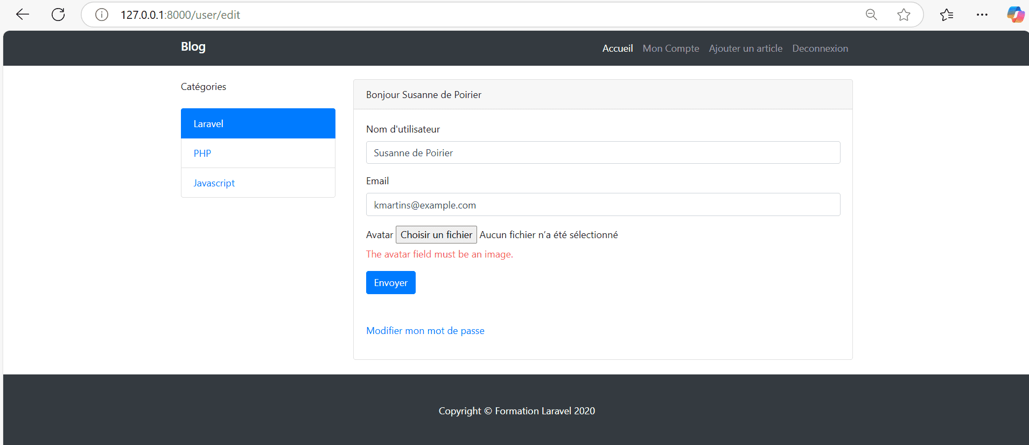The image size is (1029, 445).
Task: Select the PHP category
Action: pyautogui.click(x=258, y=153)
